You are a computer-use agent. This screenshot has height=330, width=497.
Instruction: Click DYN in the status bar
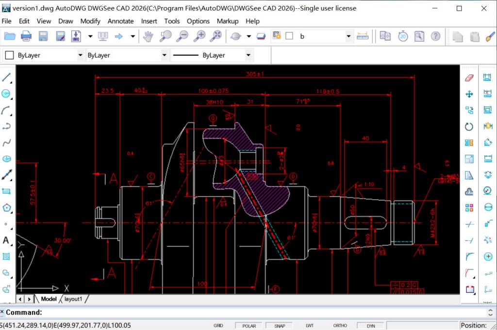click(370, 325)
